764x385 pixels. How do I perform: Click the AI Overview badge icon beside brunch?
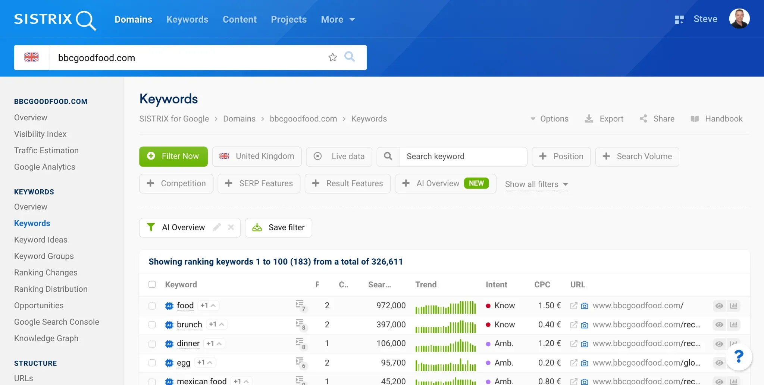[169, 325]
